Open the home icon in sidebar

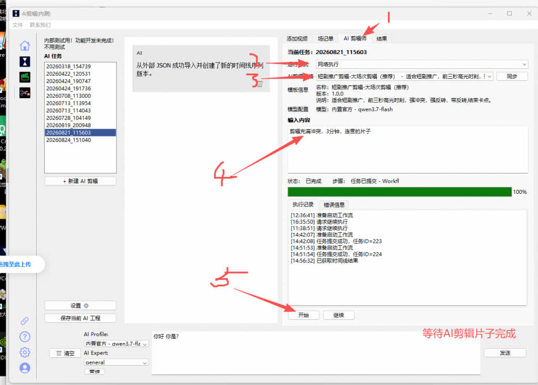(x=25, y=46)
